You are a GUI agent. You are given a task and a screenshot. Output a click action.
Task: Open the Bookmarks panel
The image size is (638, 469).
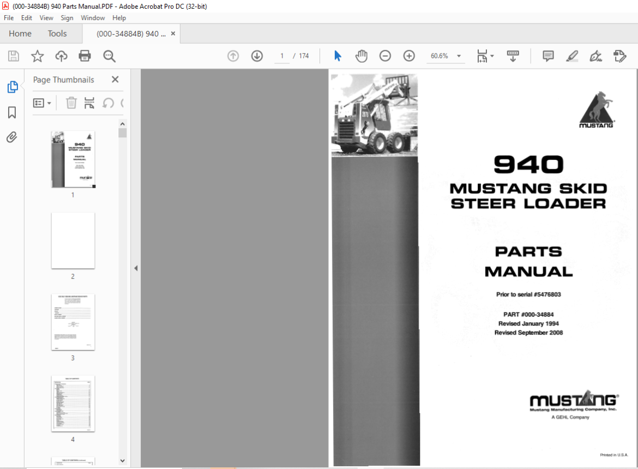(12, 112)
